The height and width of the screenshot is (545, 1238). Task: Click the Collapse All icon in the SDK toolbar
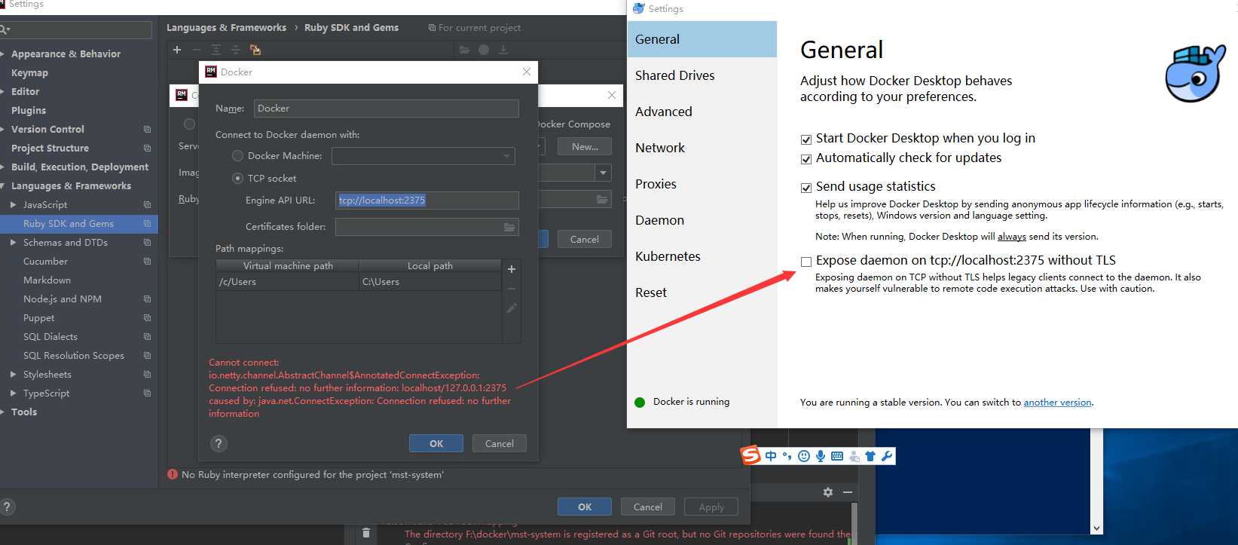pyautogui.click(x=235, y=50)
